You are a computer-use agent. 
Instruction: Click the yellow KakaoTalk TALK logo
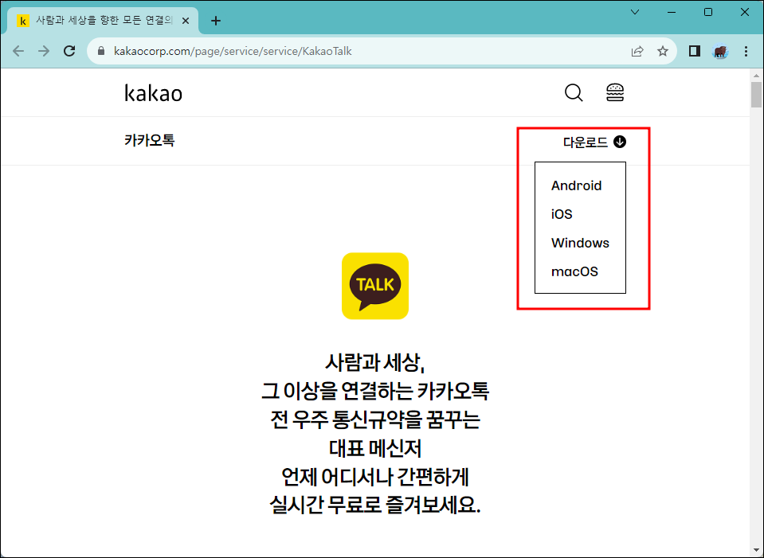[x=374, y=286]
